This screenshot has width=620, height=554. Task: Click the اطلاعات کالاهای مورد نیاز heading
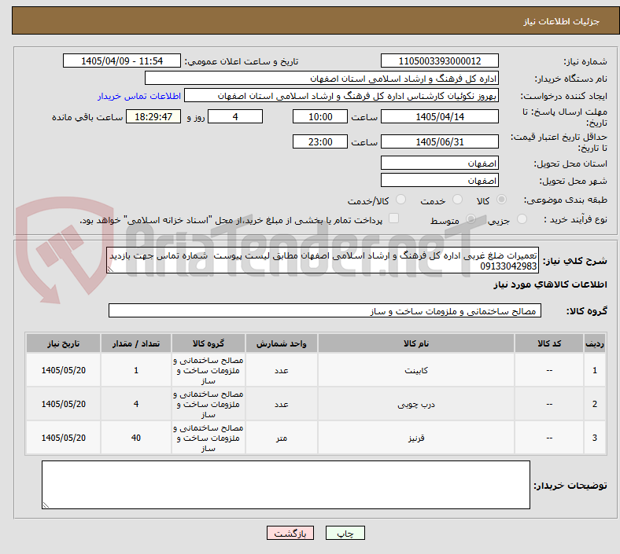[x=550, y=284]
